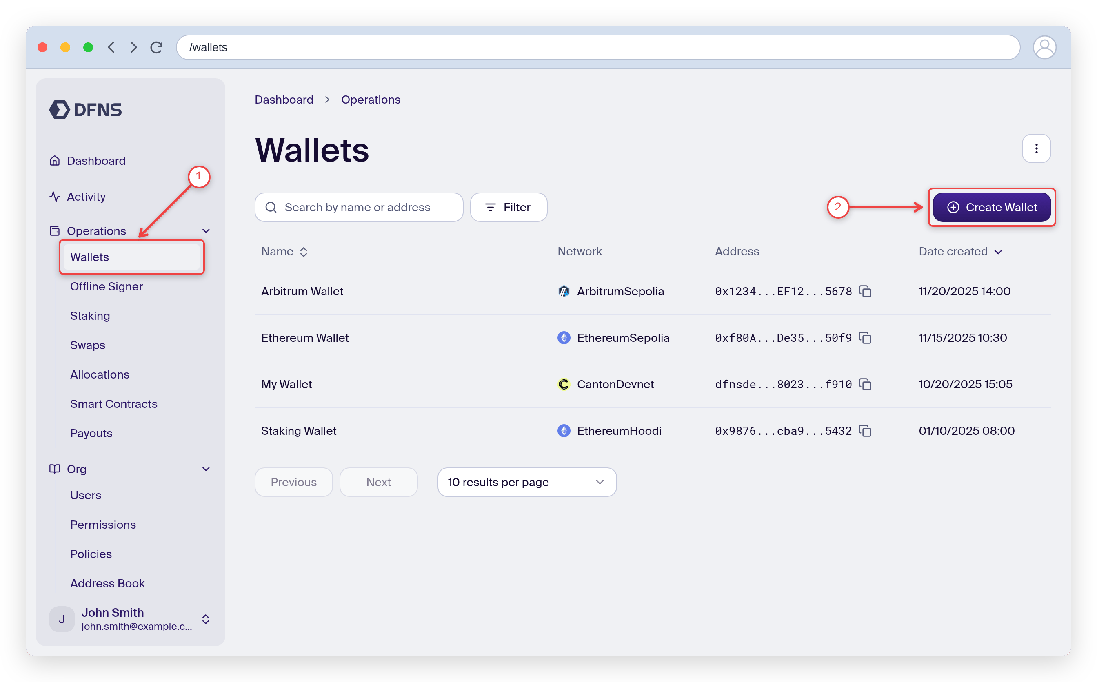Click the Network column header
The image size is (1097, 682).
[580, 252]
